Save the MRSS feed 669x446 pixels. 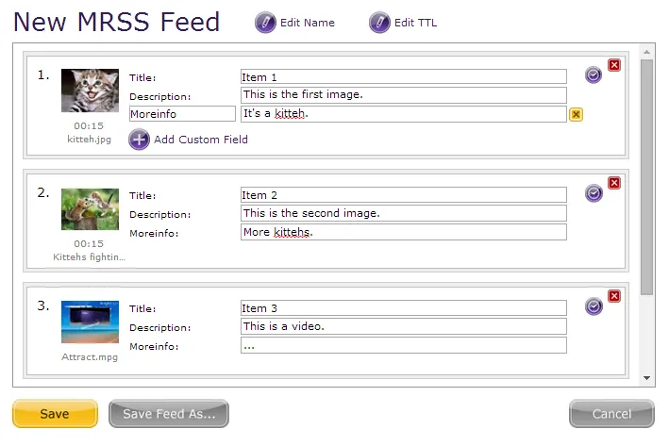click(55, 414)
